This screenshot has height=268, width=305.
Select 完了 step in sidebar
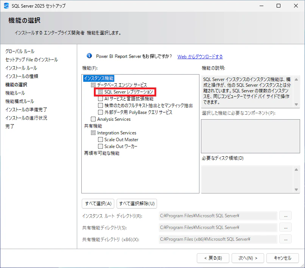tap(10, 126)
